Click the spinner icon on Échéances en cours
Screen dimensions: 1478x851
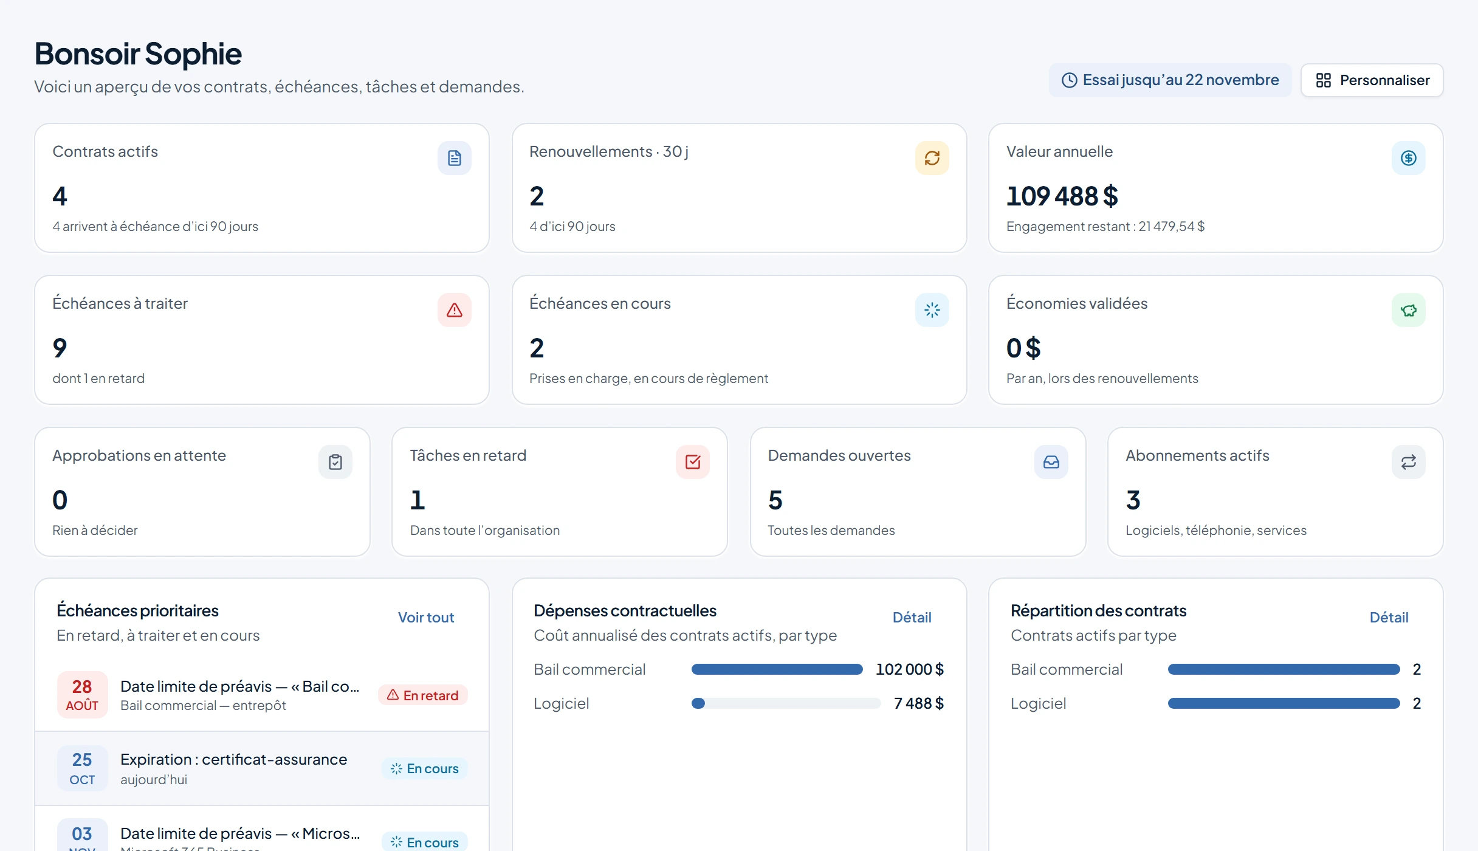click(932, 310)
